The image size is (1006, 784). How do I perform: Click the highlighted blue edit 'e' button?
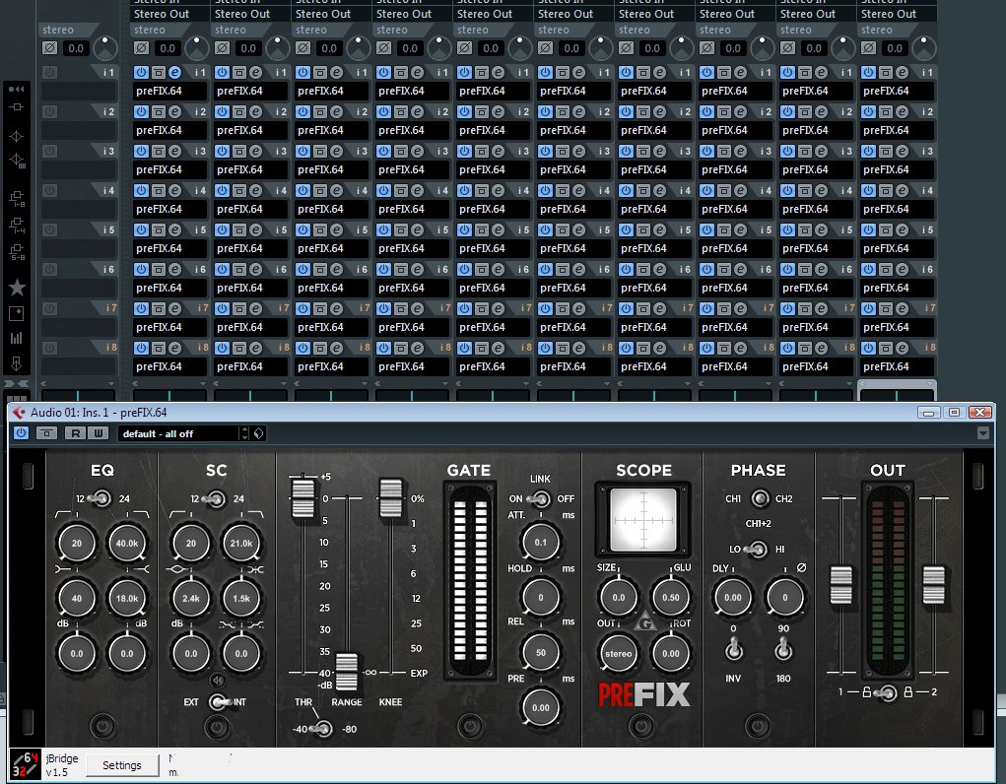[174, 73]
